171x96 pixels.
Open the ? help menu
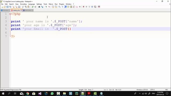point(73,4)
